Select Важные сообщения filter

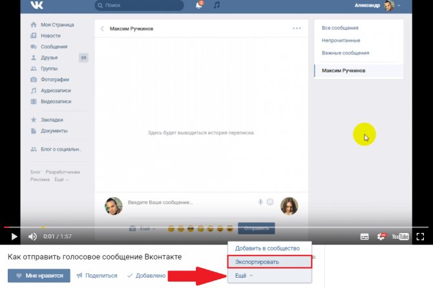pos(345,53)
